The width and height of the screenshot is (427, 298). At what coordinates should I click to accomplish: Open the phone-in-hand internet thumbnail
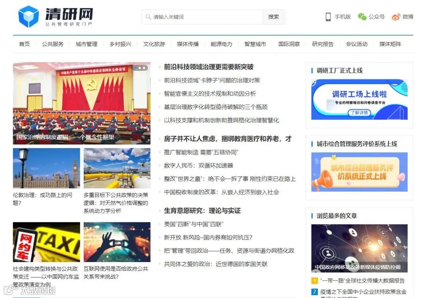117,242
